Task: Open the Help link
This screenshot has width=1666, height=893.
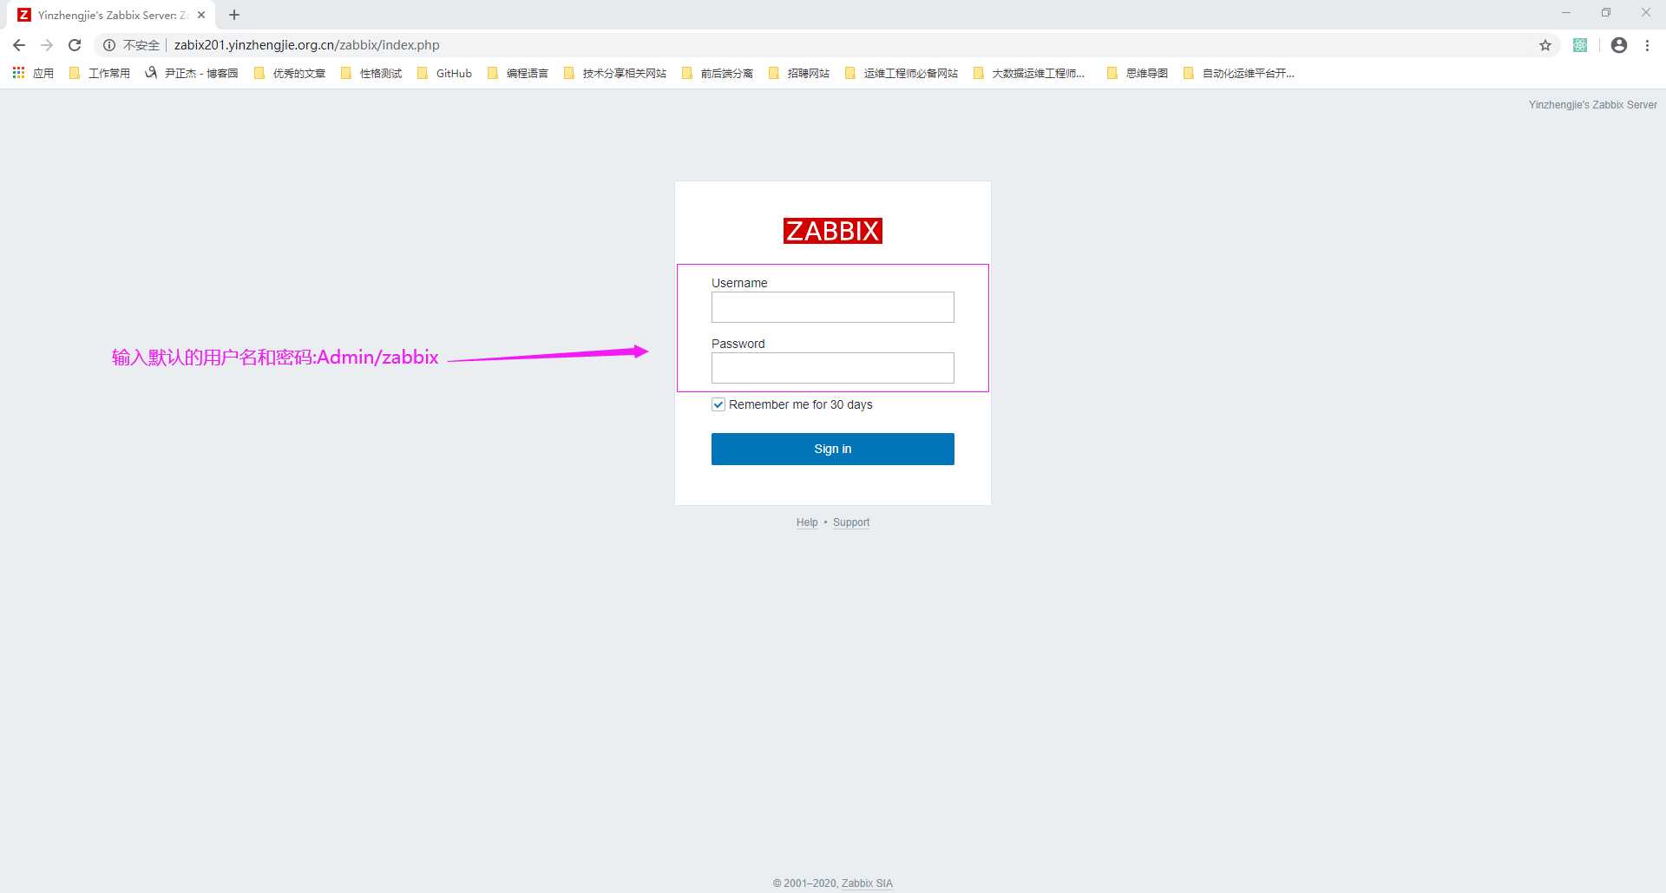Action: point(807,522)
